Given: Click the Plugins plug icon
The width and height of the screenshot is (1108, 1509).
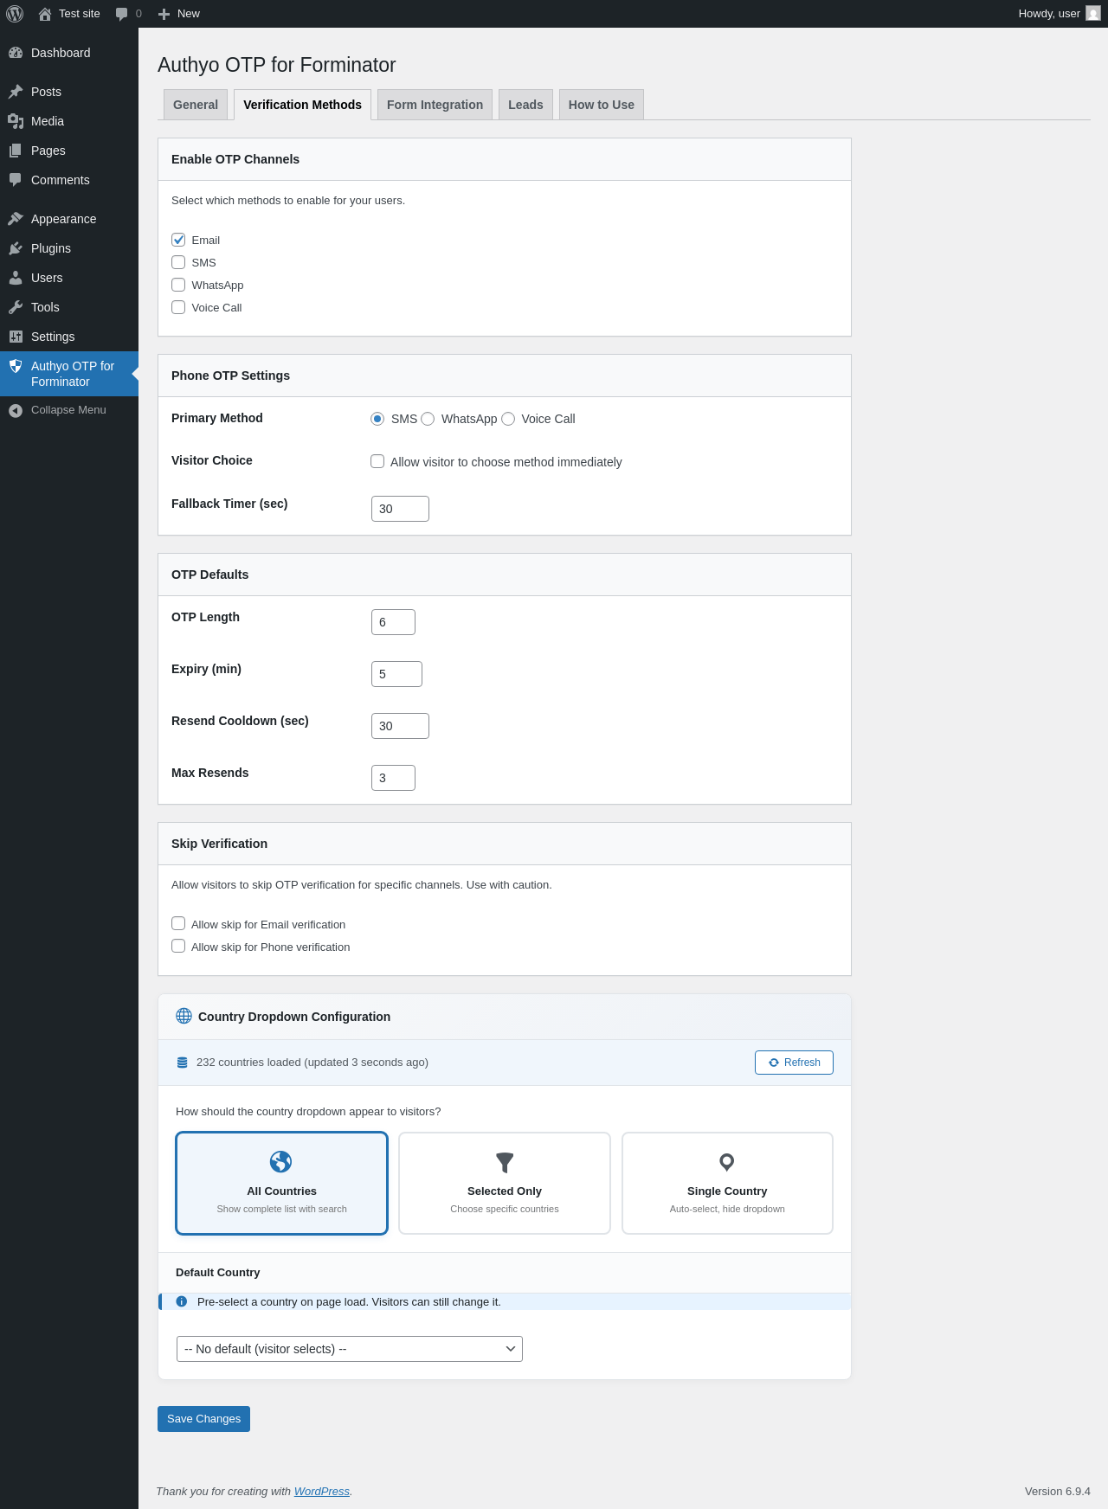Looking at the screenshot, I should pyautogui.click(x=16, y=248).
